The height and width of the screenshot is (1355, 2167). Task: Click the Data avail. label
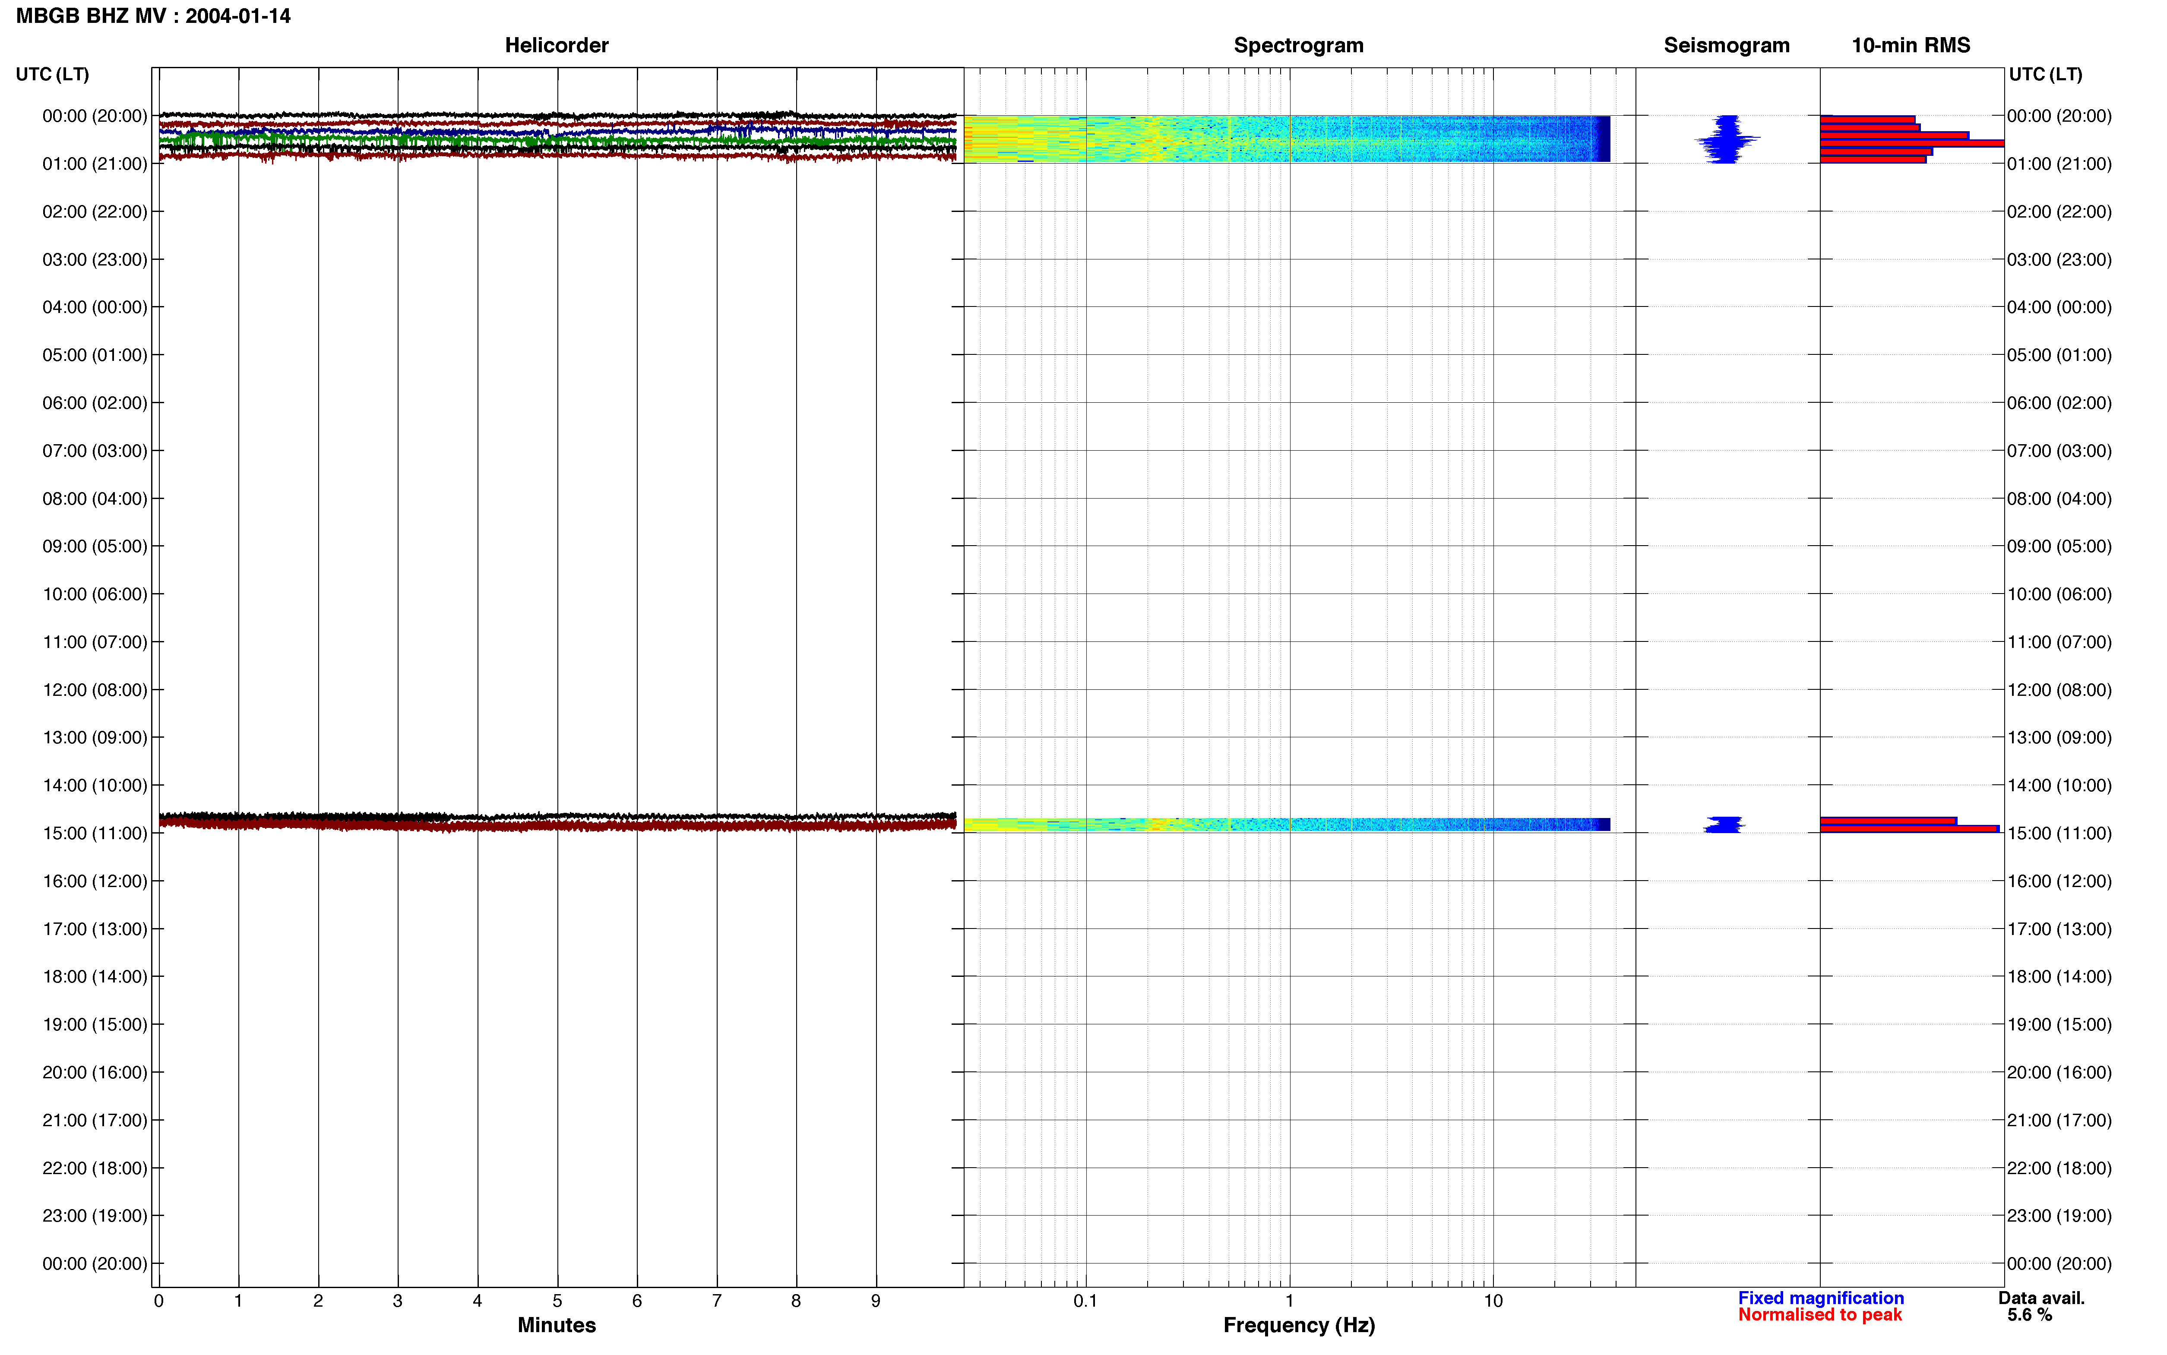[x=2041, y=1298]
